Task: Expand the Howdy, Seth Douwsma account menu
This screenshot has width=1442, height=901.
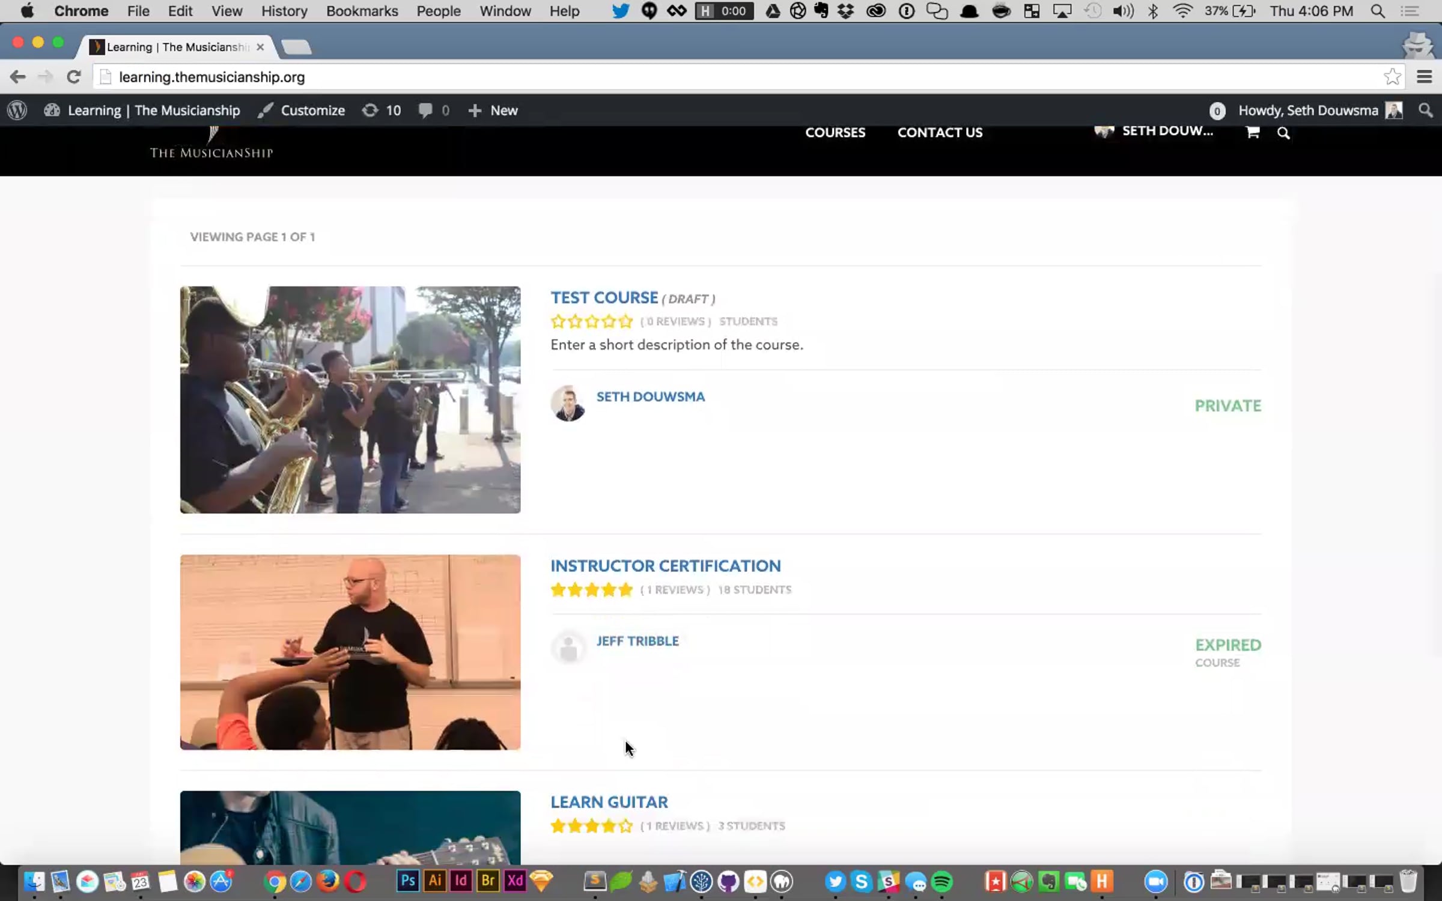Action: click(x=1307, y=111)
